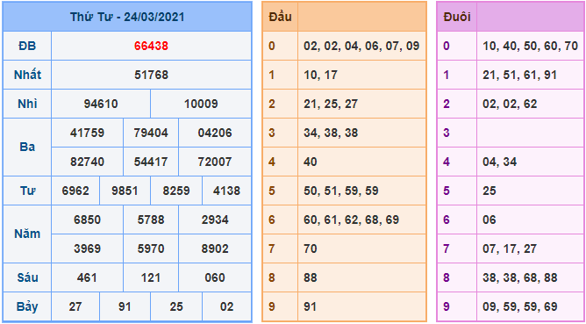Click value 40 in Đầu row 4
This screenshot has height=324, width=586.
click(x=311, y=162)
